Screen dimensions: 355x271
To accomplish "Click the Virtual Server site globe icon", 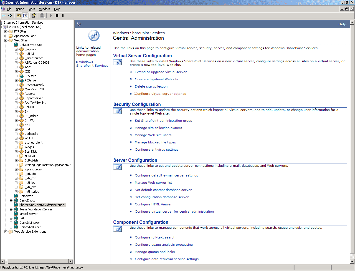I will 16,214.
